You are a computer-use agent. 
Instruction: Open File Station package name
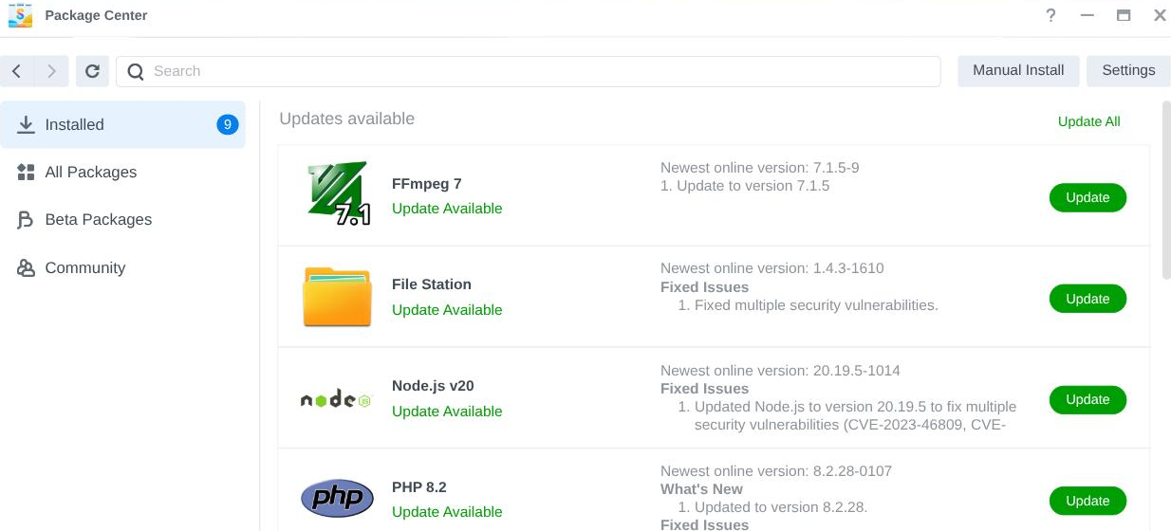tap(432, 284)
